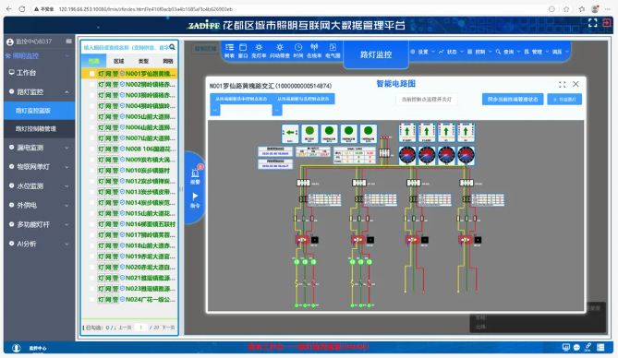Click the left-arrow switch symbol in circuit diagram
618x358 pixels.
pyautogui.click(x=290, y=134)
